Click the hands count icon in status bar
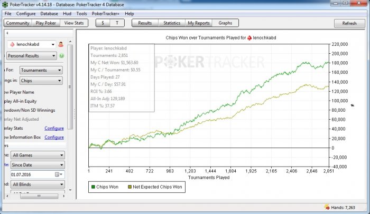 (327, 207)
